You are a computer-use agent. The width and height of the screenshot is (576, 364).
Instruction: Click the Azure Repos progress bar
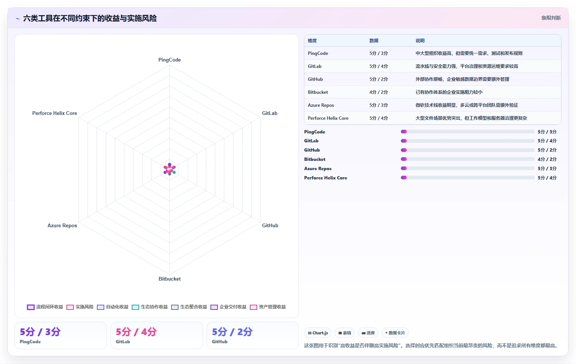click(468, 168)
